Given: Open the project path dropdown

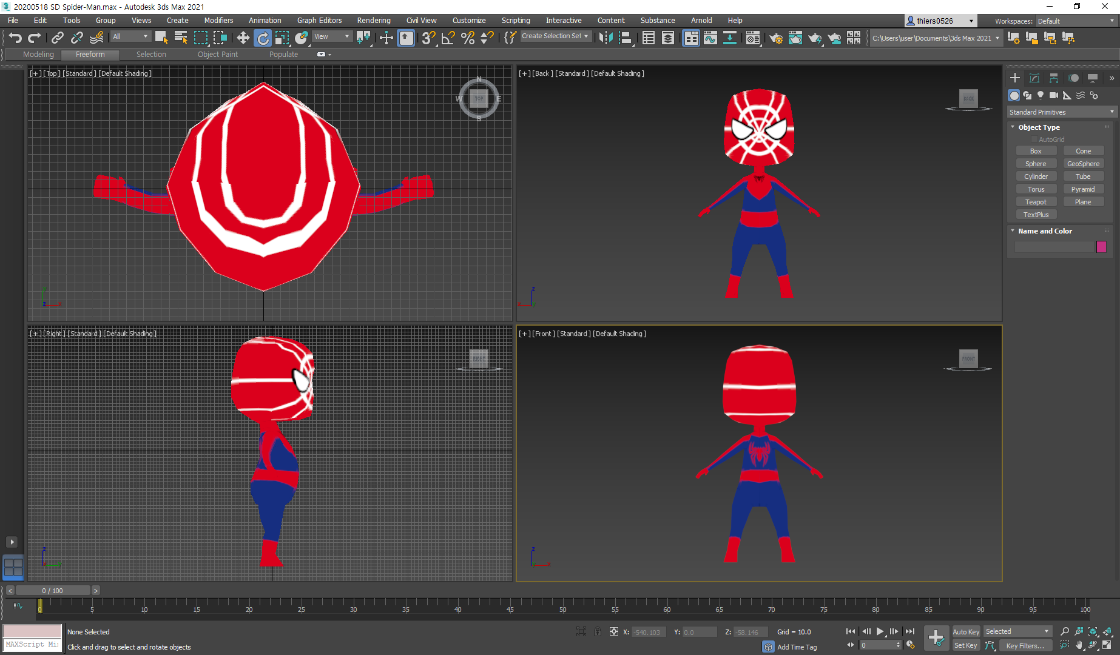Looking at the screenshot, I should 936,38.
